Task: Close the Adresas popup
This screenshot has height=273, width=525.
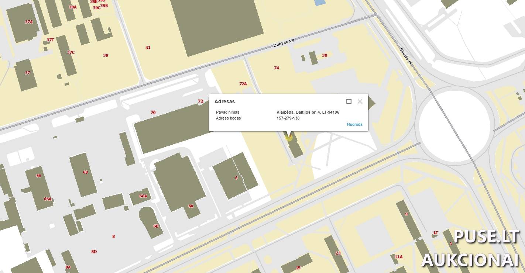Action: (x=360, y=101)
